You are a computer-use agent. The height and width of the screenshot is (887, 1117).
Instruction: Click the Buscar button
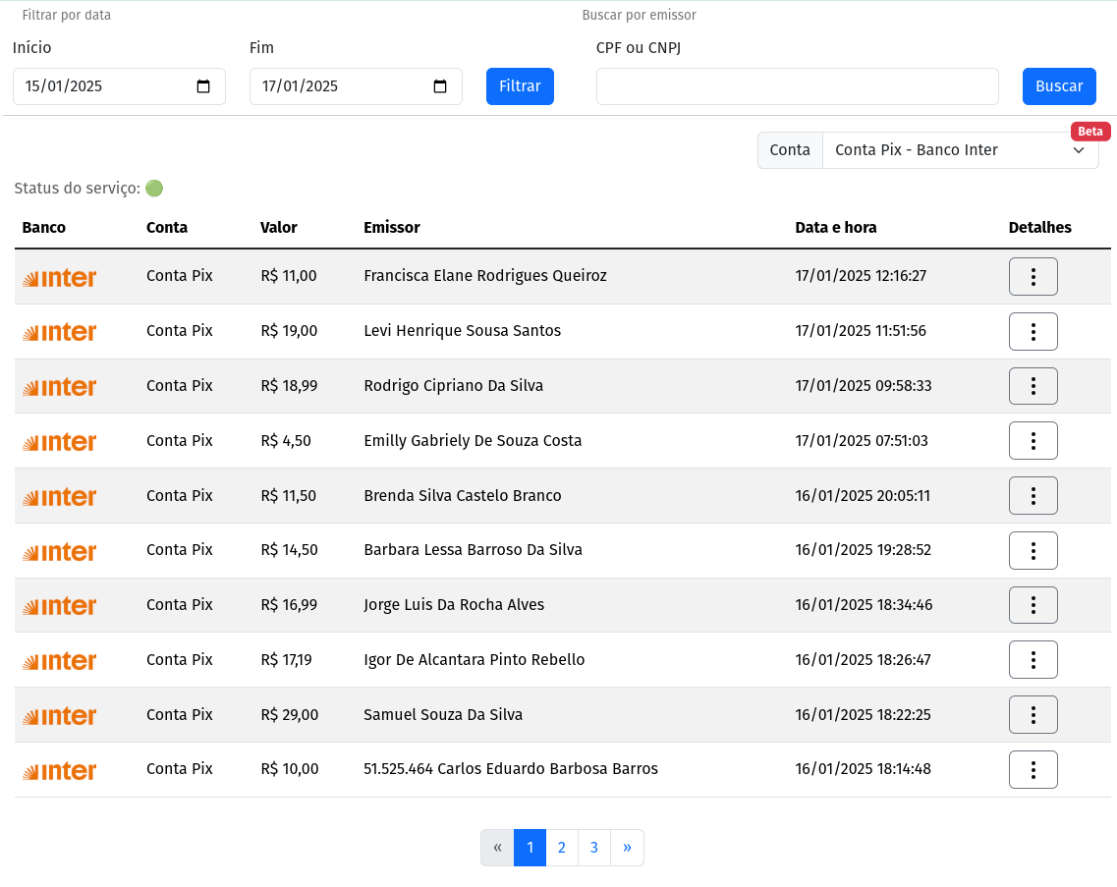(1059, 86)
